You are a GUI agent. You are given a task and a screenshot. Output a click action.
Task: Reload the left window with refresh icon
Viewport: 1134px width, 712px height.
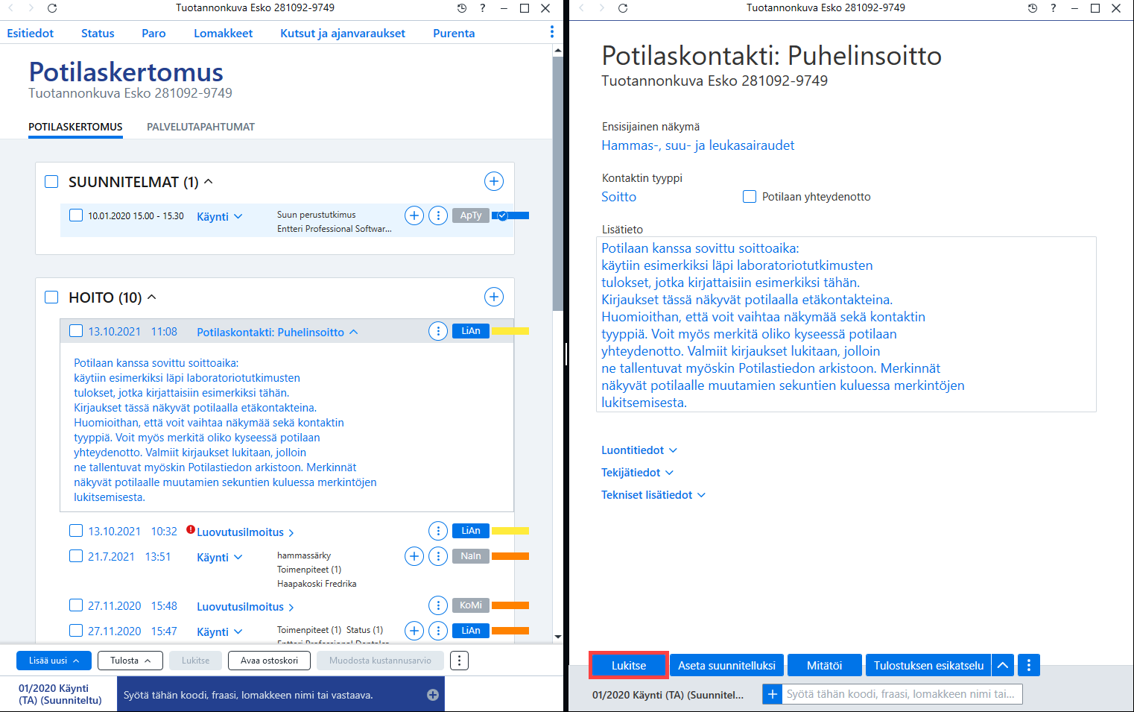tap(52, 8)
